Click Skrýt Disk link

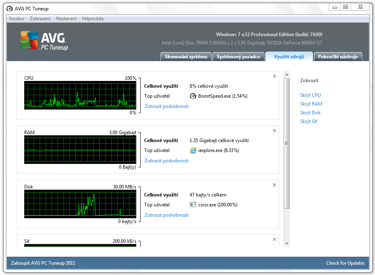pos(310,113)
